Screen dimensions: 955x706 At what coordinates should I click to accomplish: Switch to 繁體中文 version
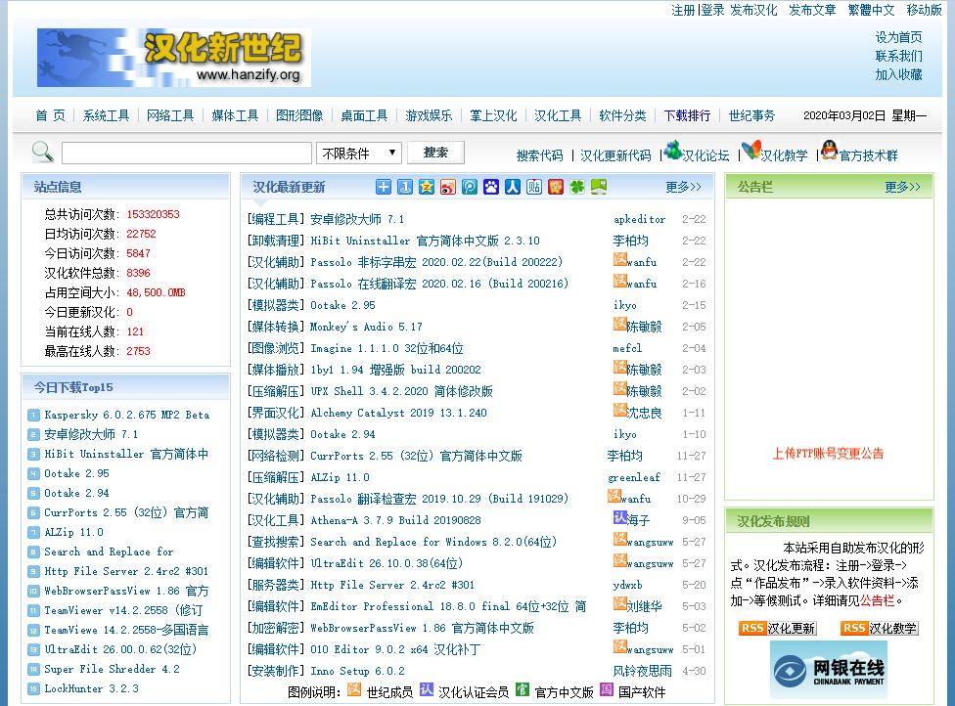pos(871,11)
